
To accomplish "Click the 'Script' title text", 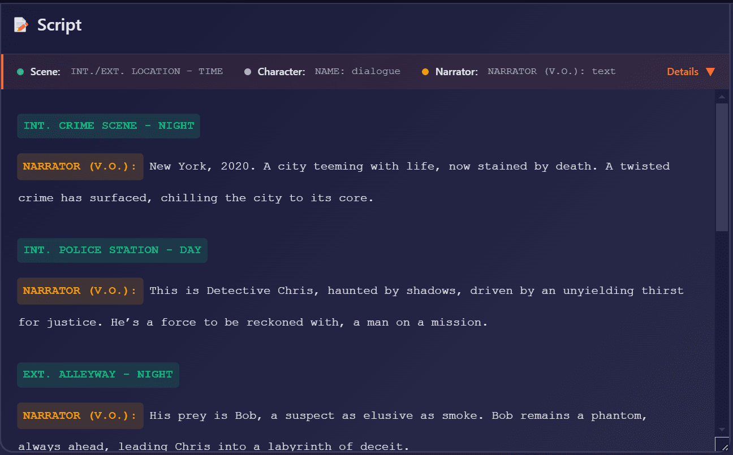I will click(x=59, y=24).
